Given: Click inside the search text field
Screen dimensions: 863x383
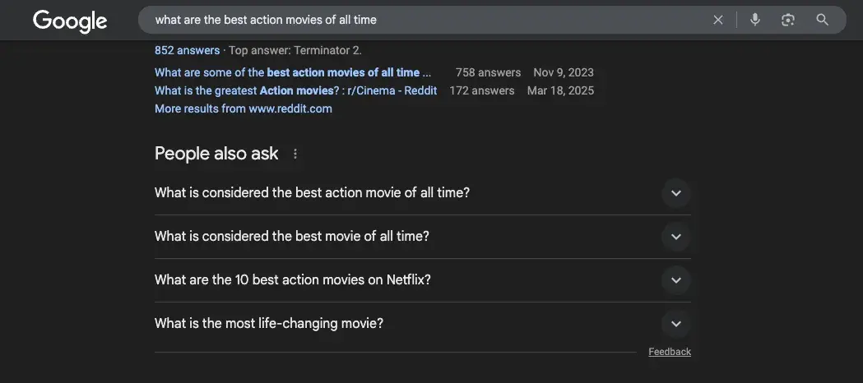Looking at the screenshot, I should click(411, 20).
